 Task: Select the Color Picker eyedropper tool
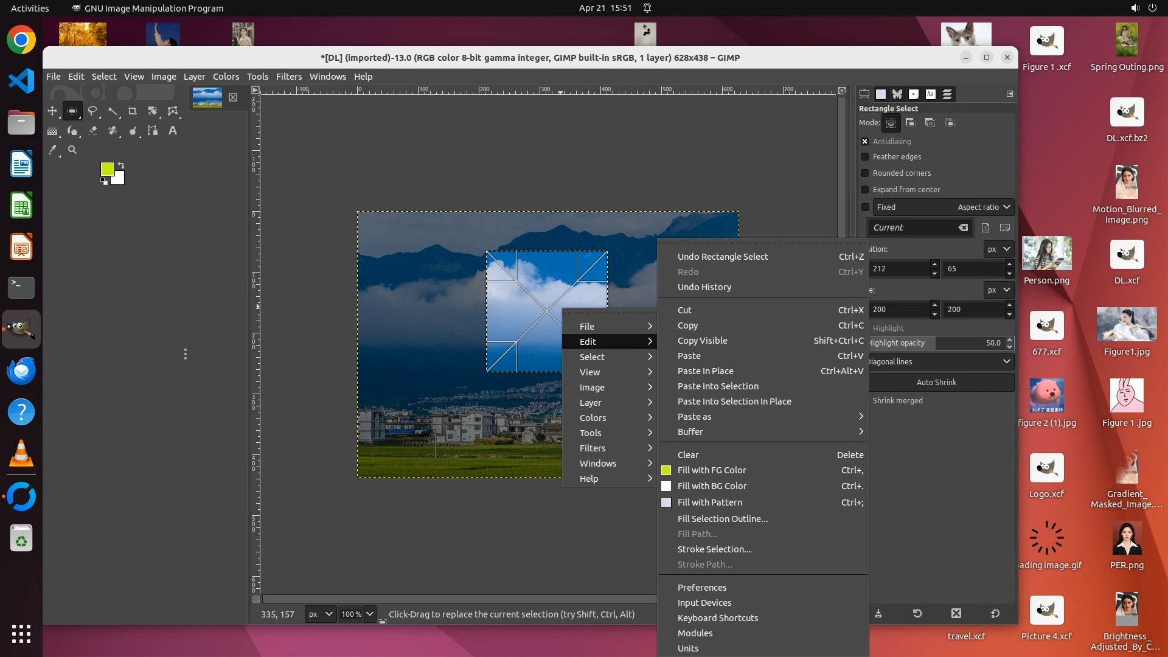click(52, 150)
